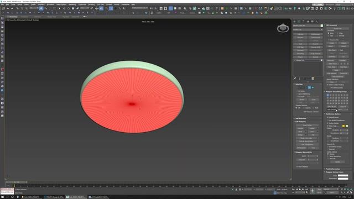This screenshot has height=199, width=354.
Task: Open the Modifier List dropdown
Action: [308, 29]
